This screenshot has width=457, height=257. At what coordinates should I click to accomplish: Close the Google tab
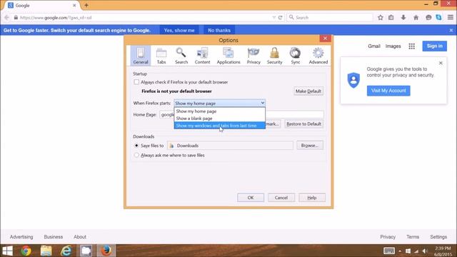coord(74,5)
